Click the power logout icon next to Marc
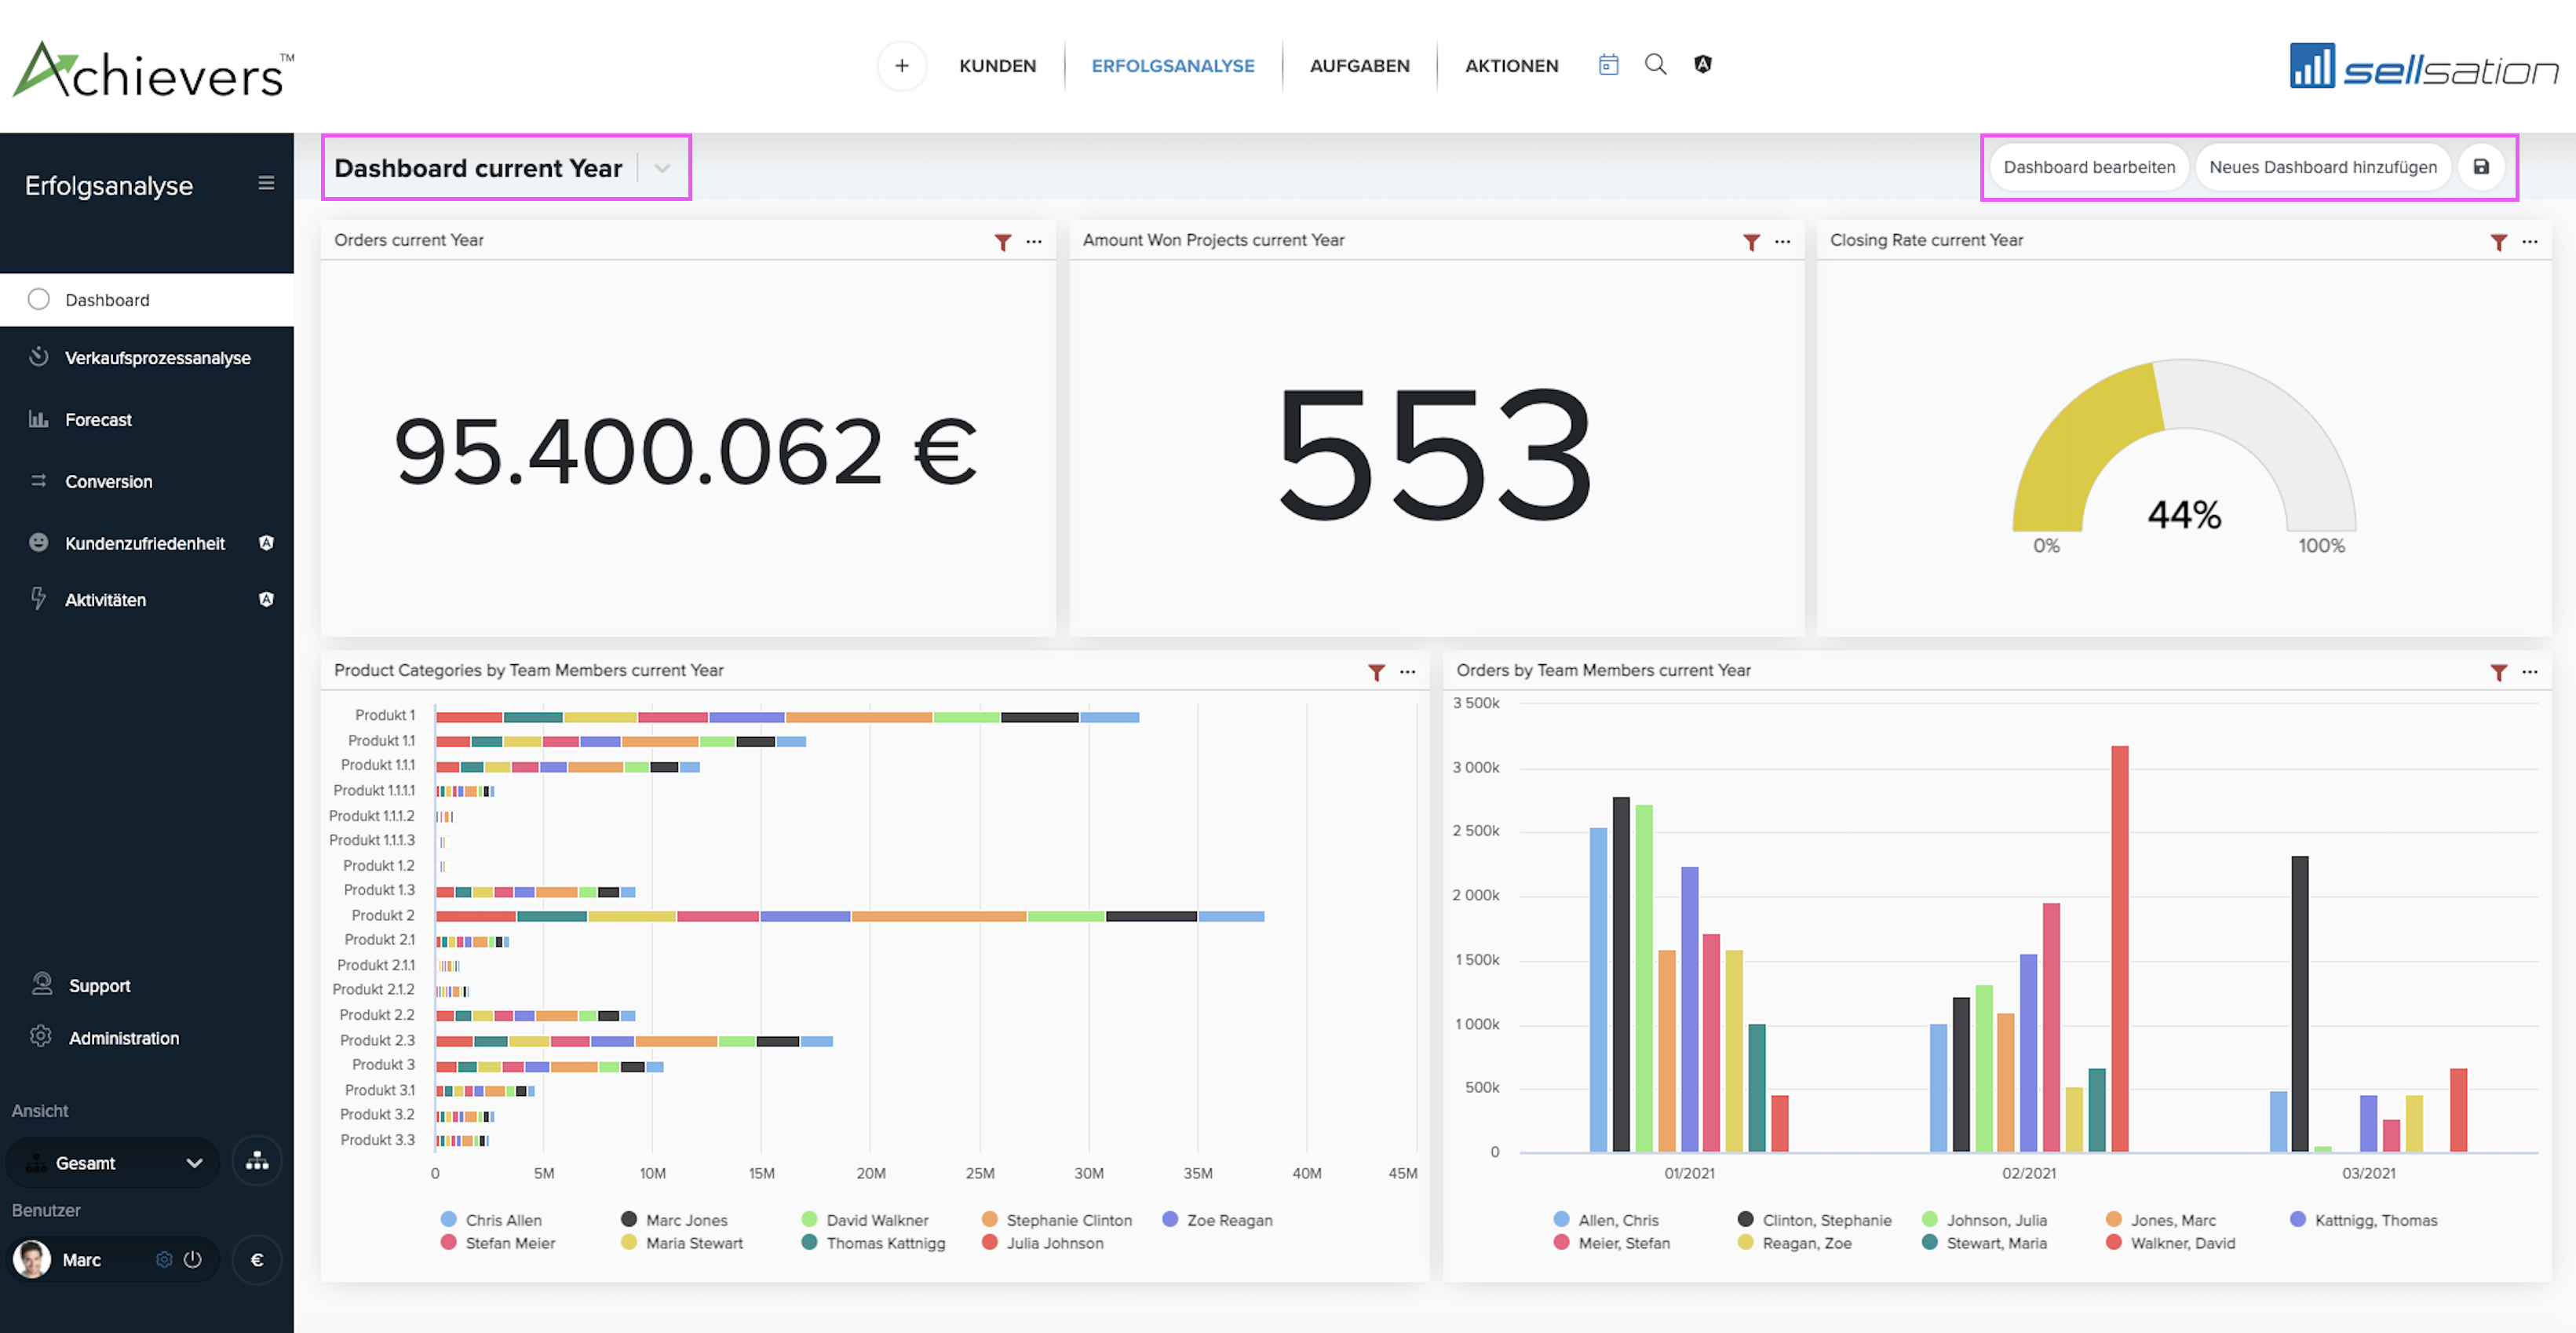This screenshot has width=2576, height=1333. tap(193, 1260)
